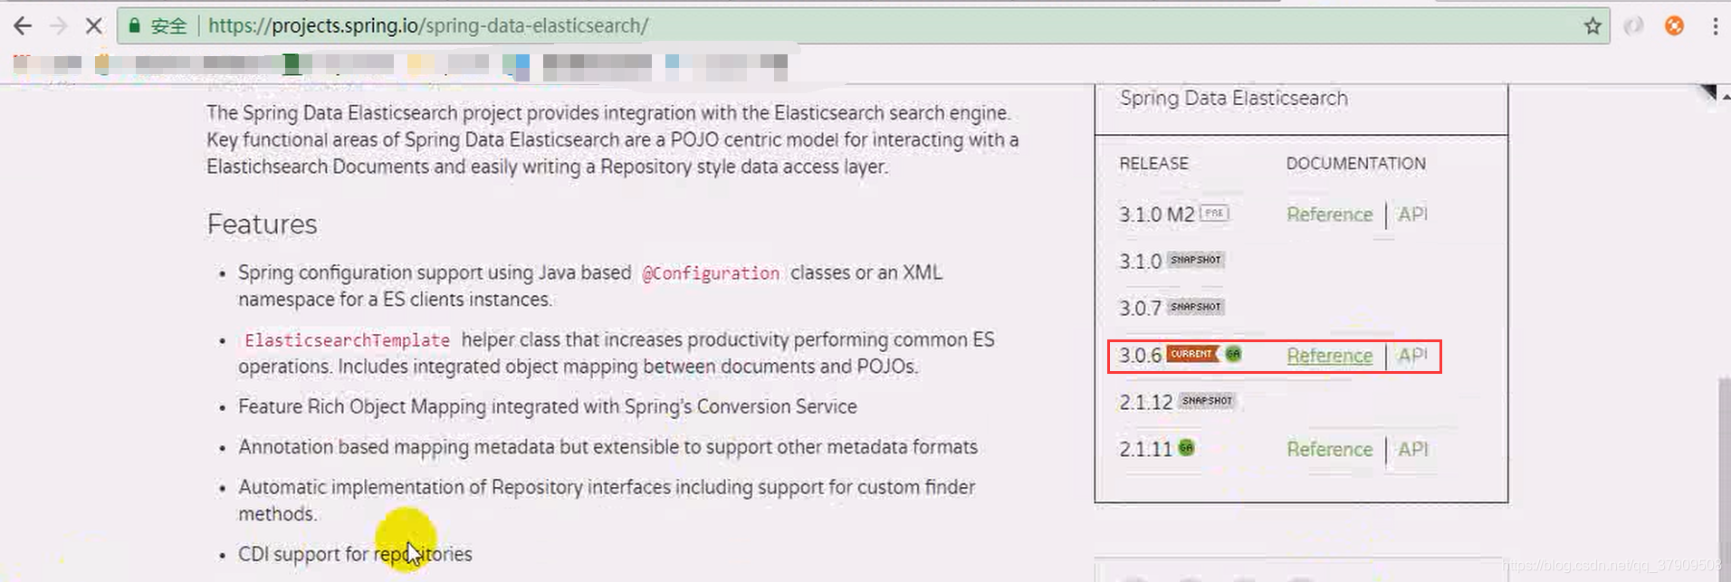Click the 2.1.11 version number
The height and width of the screenshot is (582, 1731).
tap(1145, 450)
